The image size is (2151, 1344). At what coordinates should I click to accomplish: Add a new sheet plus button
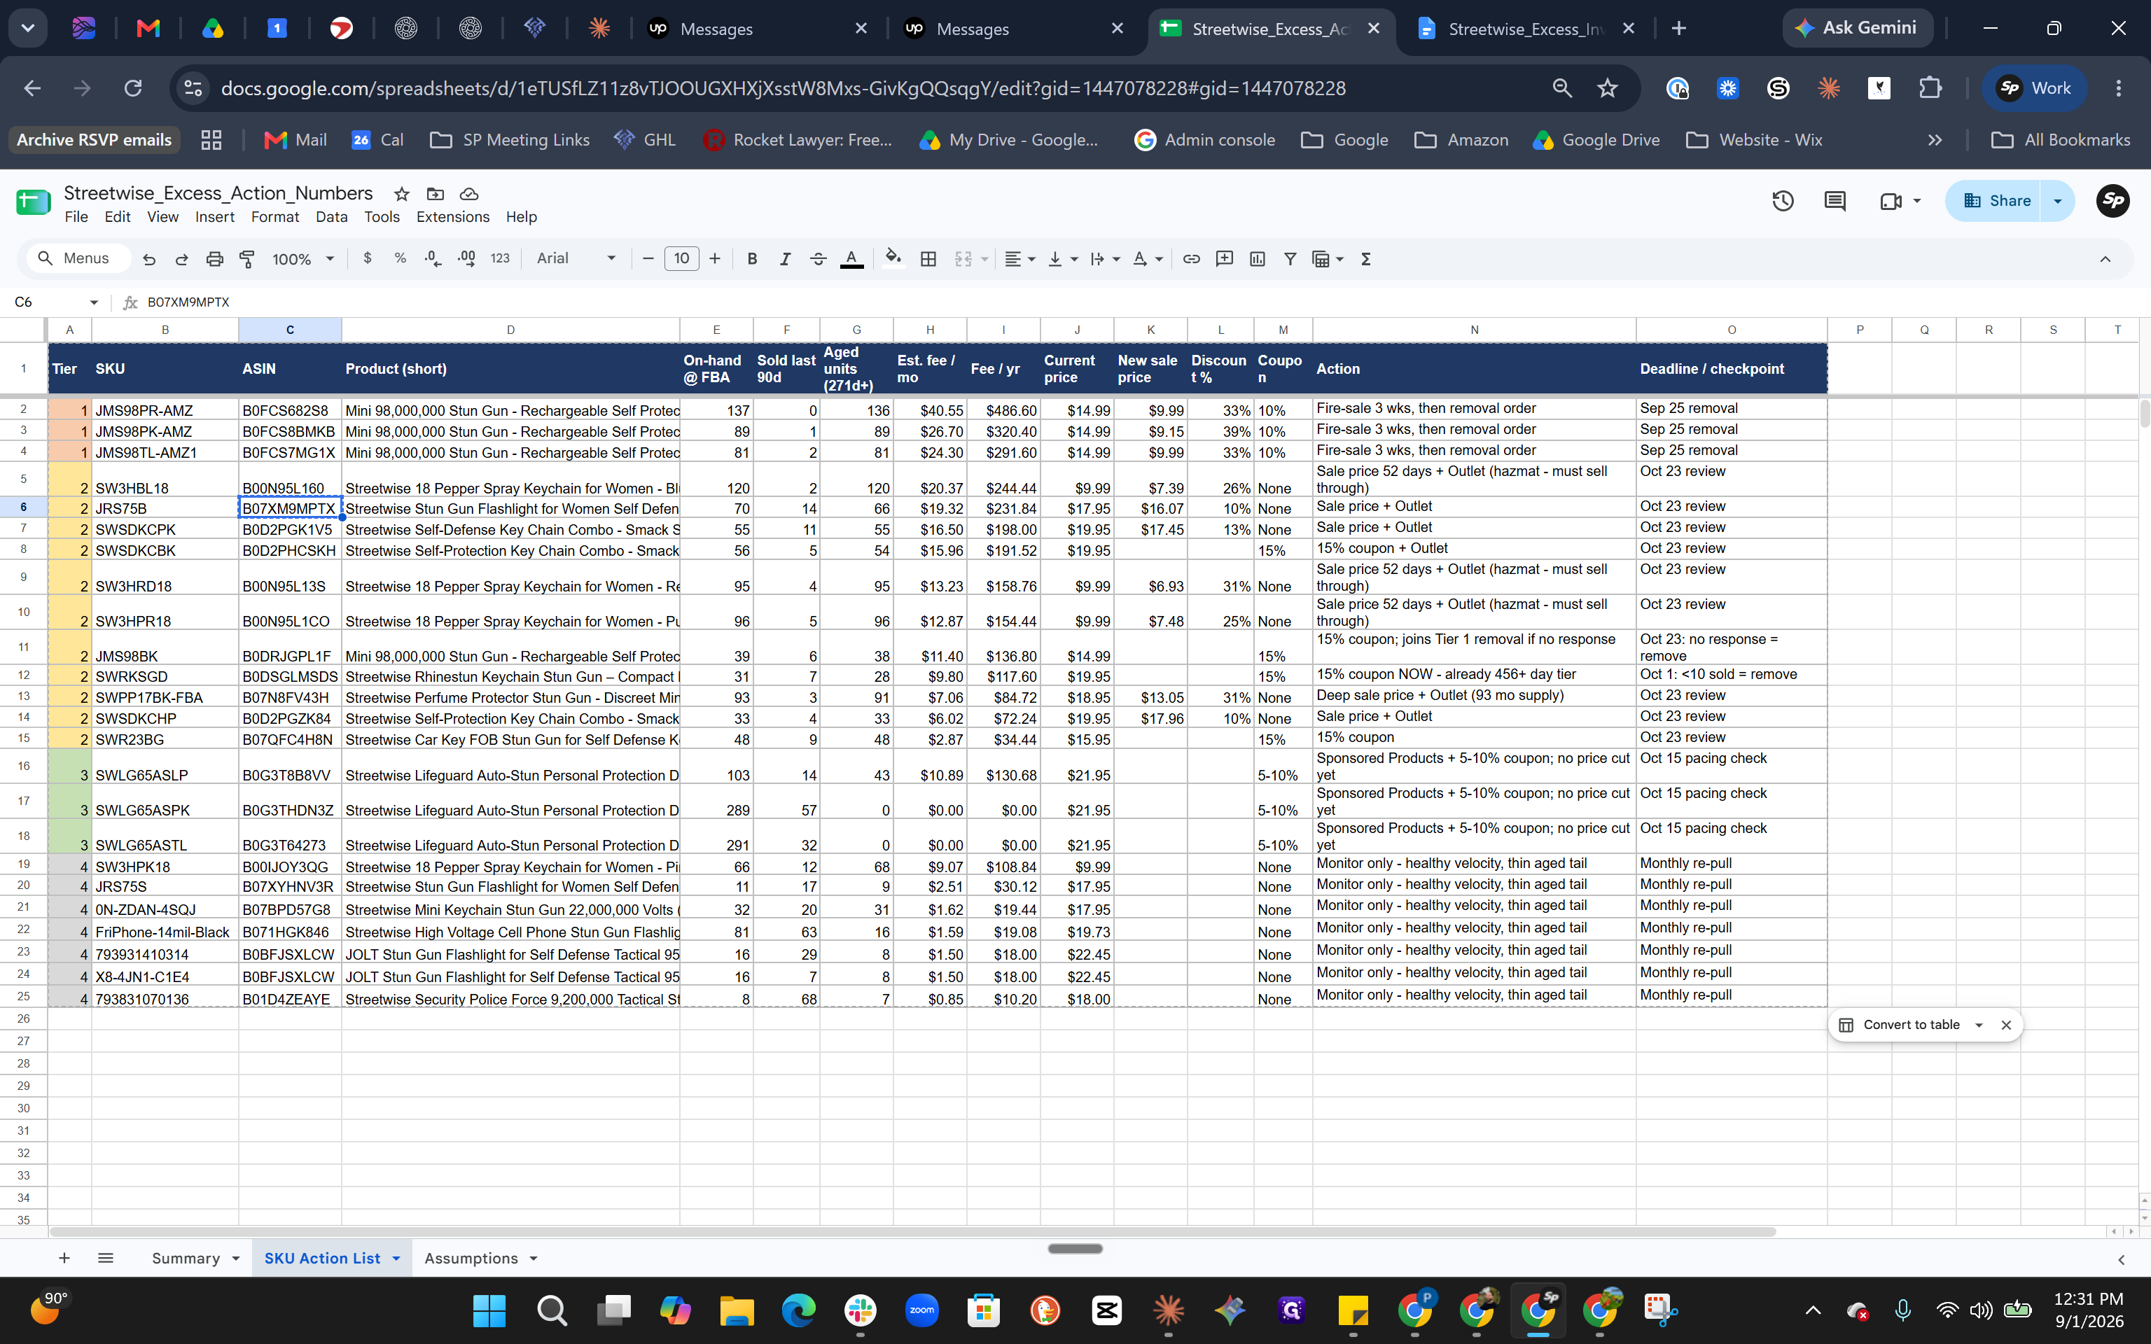pos(64,1258)
